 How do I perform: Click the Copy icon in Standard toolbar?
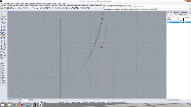coord(19,8)
